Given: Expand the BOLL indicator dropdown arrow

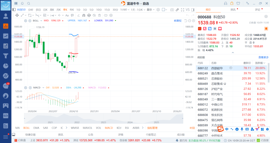Looking at the screenshot, I should (x=41, y=21).
